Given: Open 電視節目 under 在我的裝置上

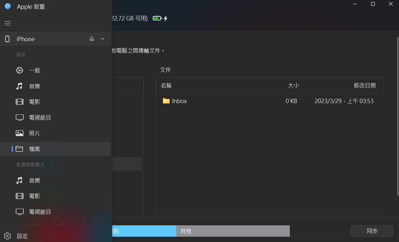Looking at the screenshot, I should tap(40, 212).
